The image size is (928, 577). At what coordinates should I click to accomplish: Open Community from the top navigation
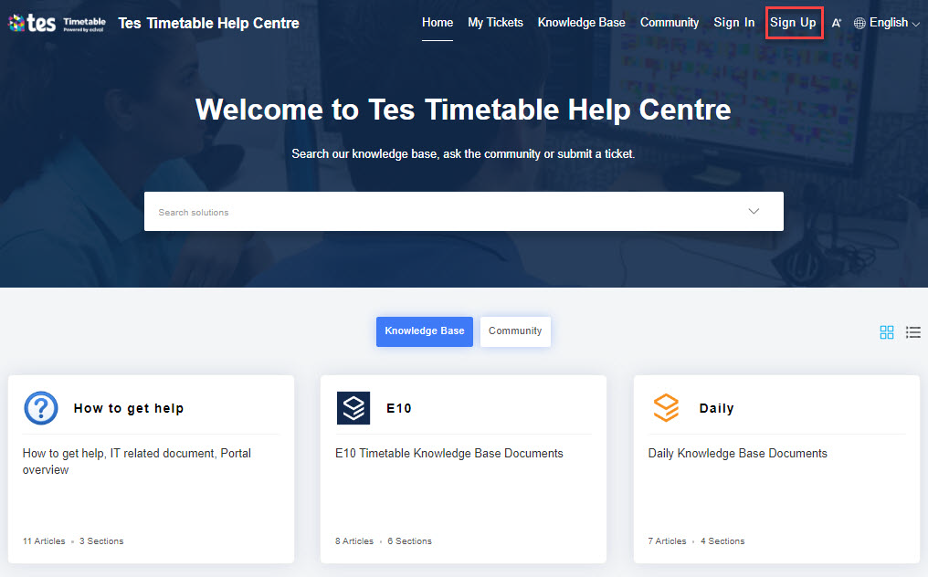[x=670, y=23]
